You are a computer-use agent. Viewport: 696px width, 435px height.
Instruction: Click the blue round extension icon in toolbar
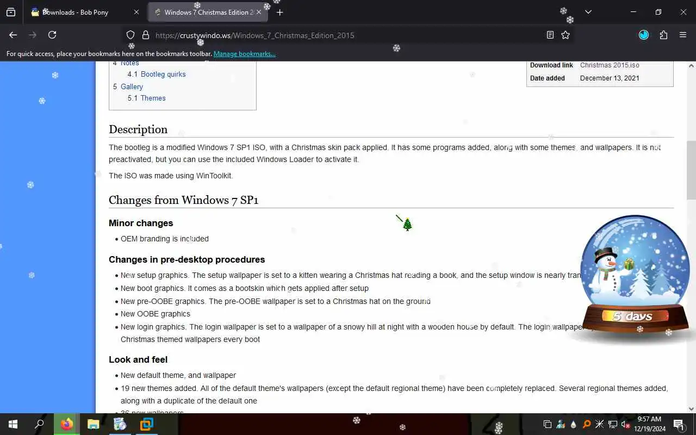coord(644,35)
